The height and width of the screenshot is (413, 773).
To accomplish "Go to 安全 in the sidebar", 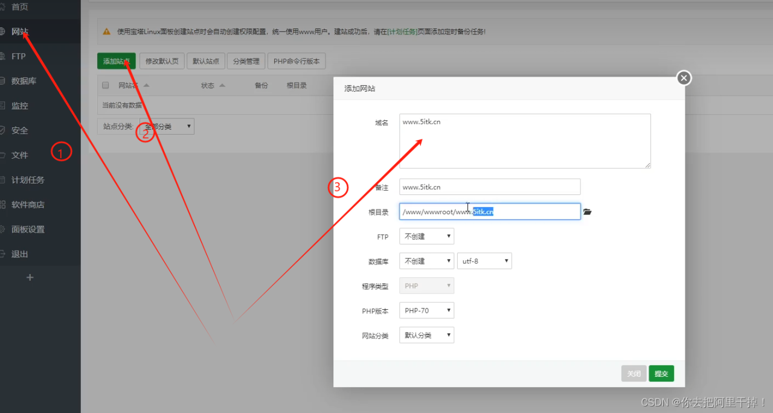I will [20, 130].
